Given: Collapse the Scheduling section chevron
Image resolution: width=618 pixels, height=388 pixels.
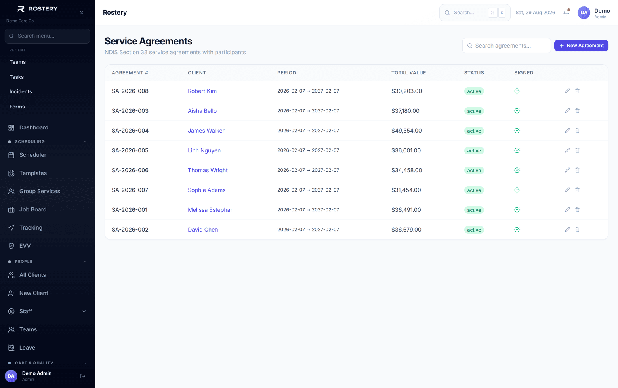Looking at the screenshot, I should (x=84, y=142).
